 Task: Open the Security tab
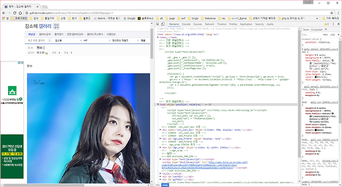point(259,24)
